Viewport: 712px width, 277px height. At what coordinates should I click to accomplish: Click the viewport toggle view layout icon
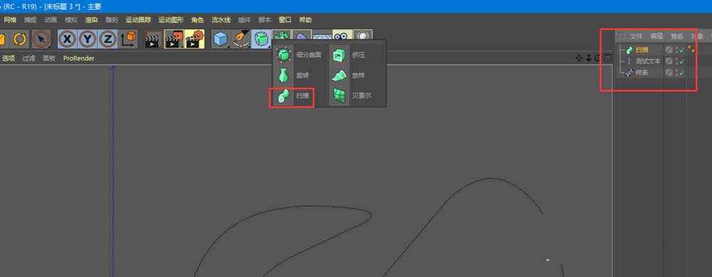coord(608,58)
